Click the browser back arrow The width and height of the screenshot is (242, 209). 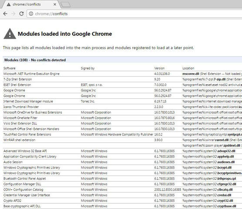5,14
